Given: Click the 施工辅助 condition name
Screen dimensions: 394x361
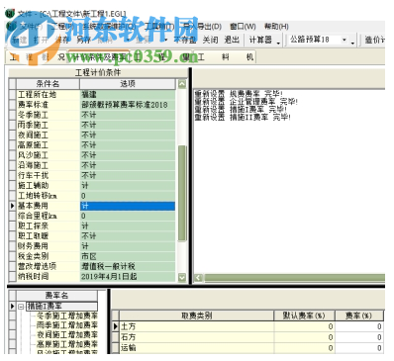Looking at the screenshot, I should [x=33, y=186].
